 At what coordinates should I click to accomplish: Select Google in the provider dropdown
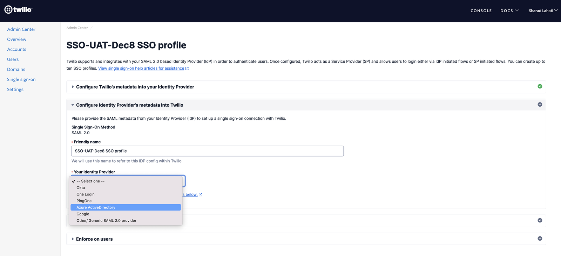coord(83,214)
